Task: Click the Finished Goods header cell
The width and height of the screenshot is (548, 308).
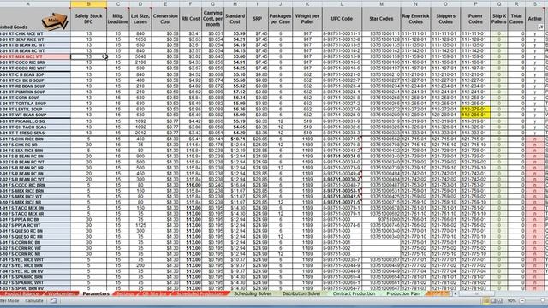Action: tap(35, 19)
